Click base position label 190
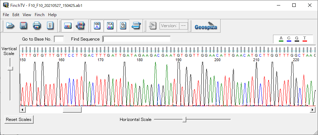The width and height of the screenshot is (318, 135). 178,60
